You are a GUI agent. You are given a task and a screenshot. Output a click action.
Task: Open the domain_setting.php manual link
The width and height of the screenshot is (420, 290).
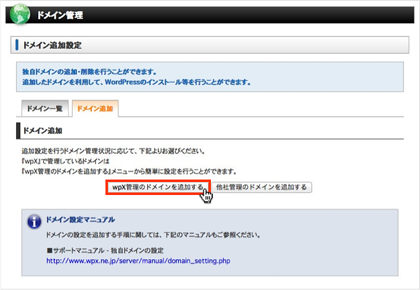point(138,261)
